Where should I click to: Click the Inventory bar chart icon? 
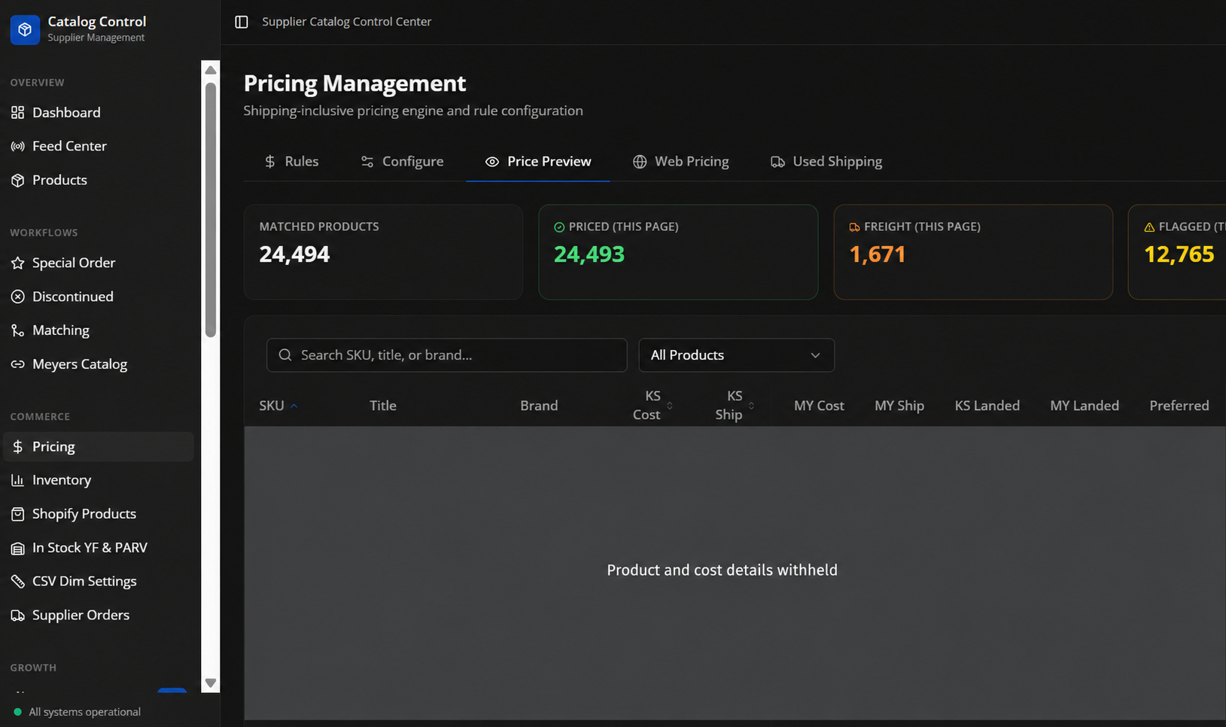[x=17, y=480]
